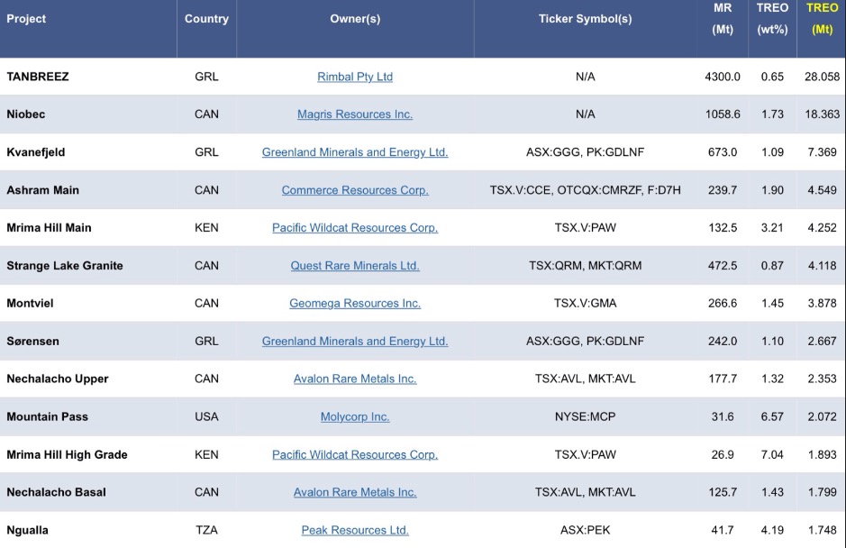The image size is (846, 548).
Task: Click the Country column header
Action: pyautogui.click(x=206, y=19)
